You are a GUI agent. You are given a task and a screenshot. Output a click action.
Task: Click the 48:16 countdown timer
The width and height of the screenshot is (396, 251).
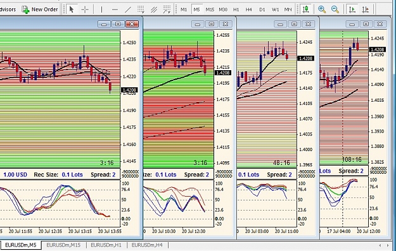[x=281, y=162]
